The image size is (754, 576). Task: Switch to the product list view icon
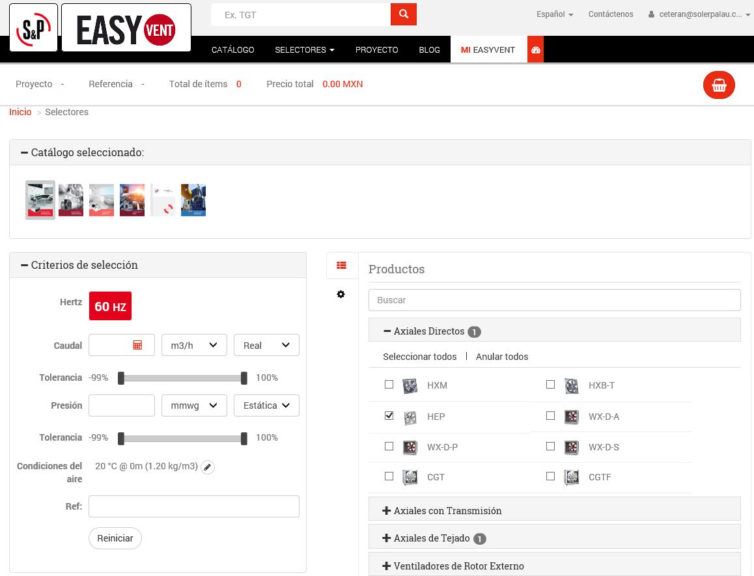(x=341, y=266)
